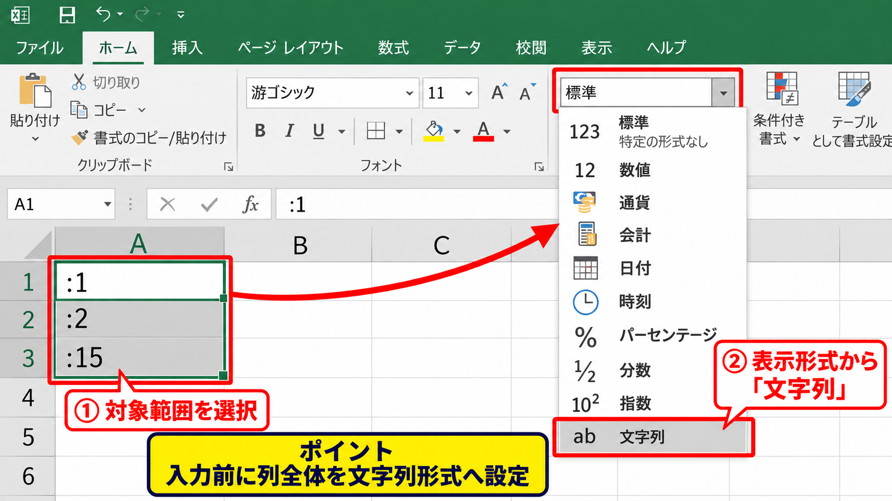Click the A1 Name Box field
Screen dimensions: 892x501
pyautogui.click(x=54, y=204)
